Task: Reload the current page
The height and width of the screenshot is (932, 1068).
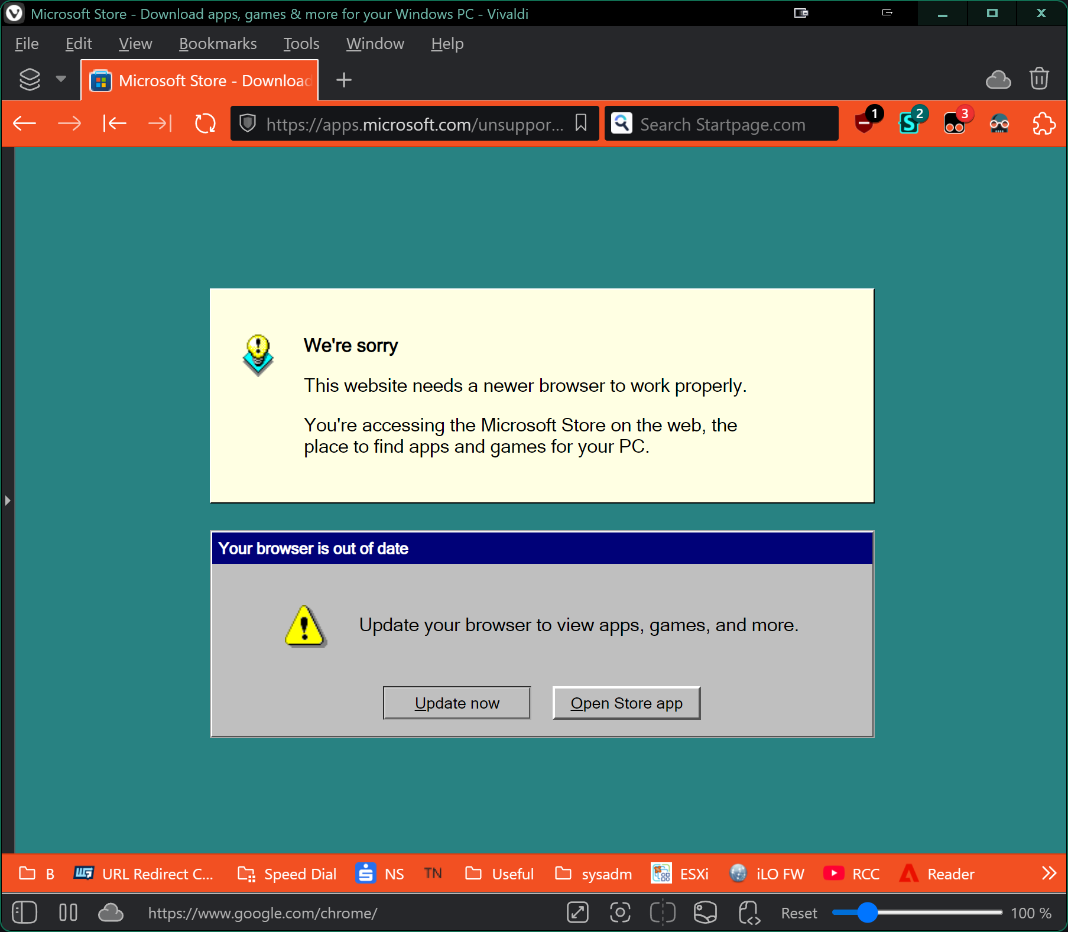Action: pos(205,124)
